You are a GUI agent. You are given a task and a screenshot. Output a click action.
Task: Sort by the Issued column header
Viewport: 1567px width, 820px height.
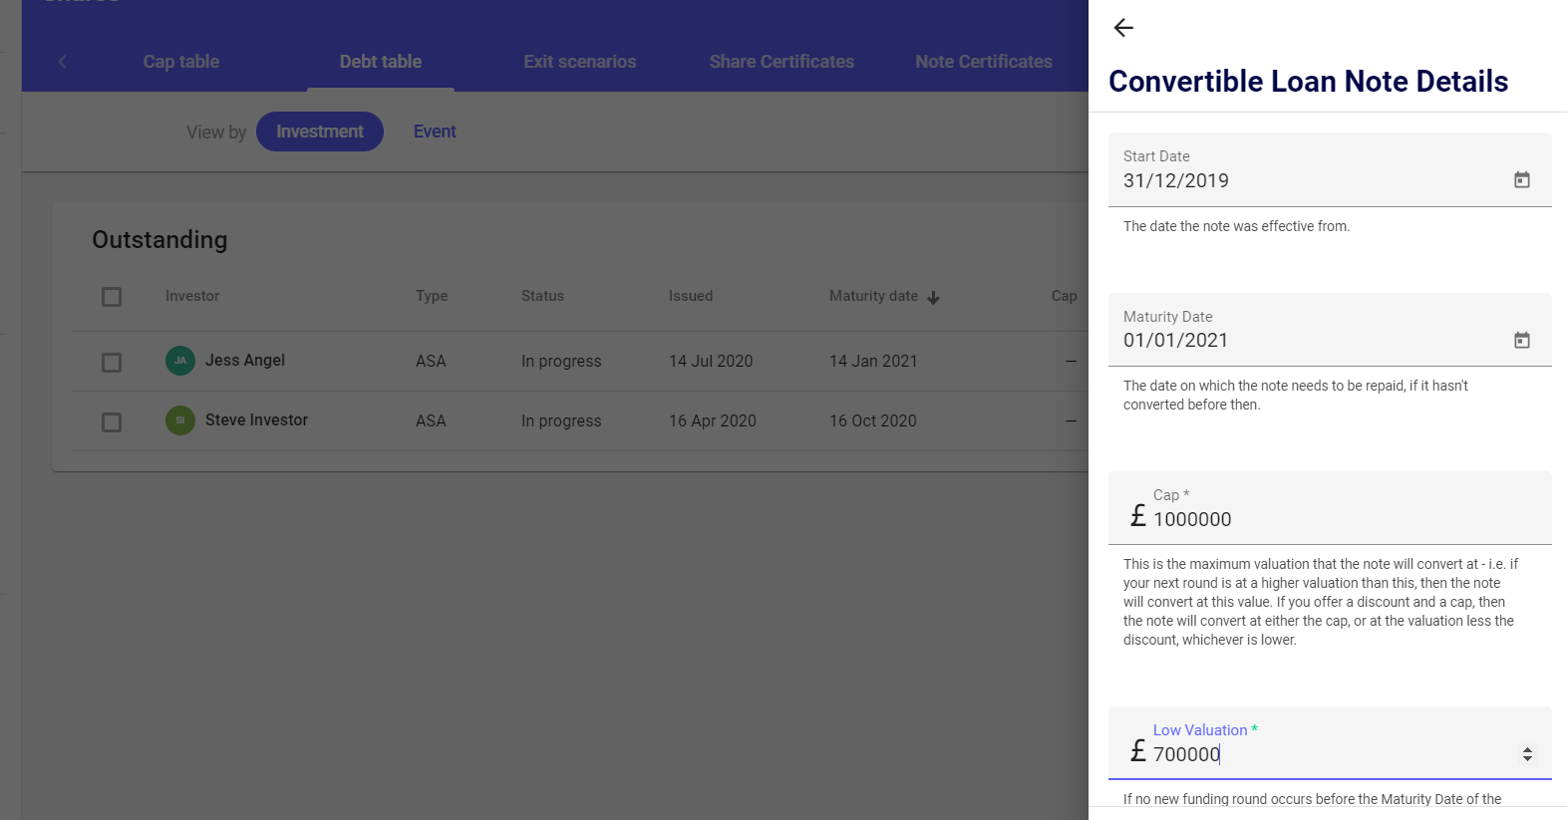click(691, 296)
